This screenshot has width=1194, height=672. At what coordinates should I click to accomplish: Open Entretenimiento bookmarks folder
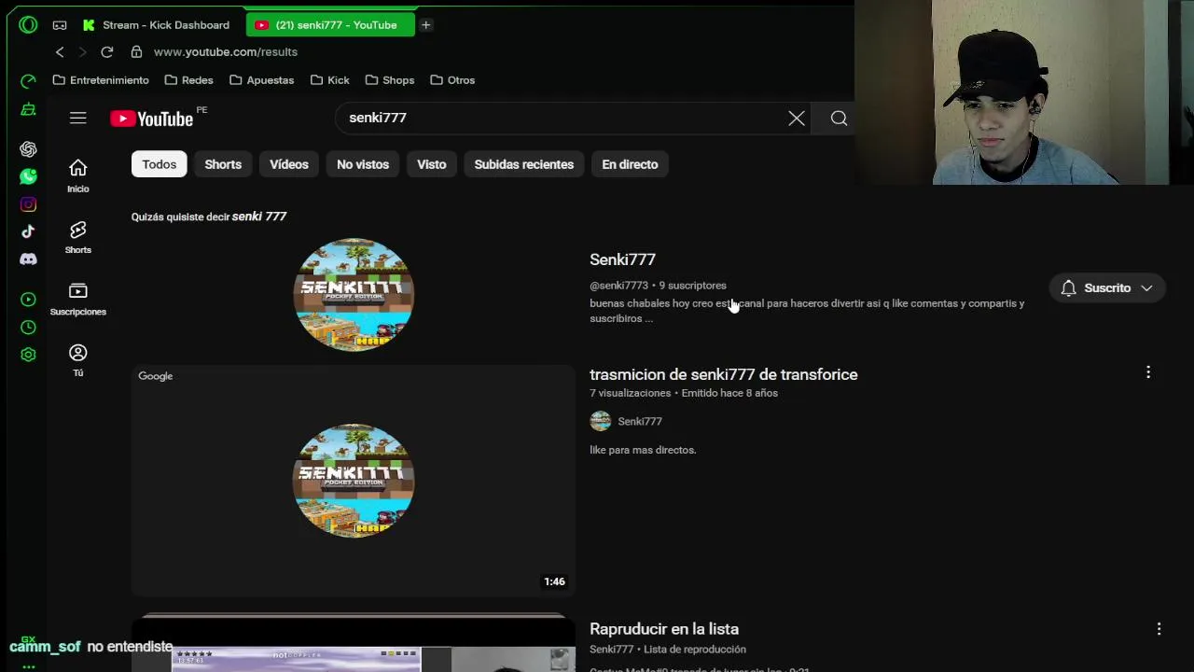pyautogui.click(x=101, y=80)
